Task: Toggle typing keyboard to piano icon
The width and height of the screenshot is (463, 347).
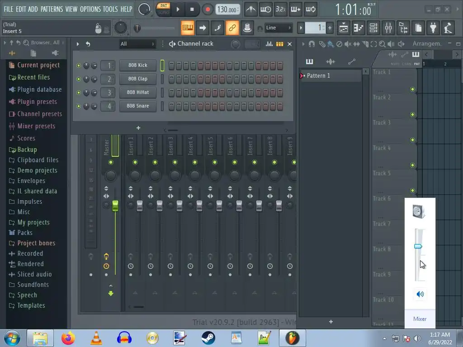Action: tap(188, 28)
